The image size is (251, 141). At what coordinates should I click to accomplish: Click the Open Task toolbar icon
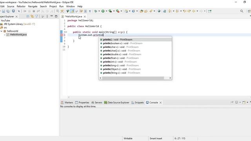(146, 11)
